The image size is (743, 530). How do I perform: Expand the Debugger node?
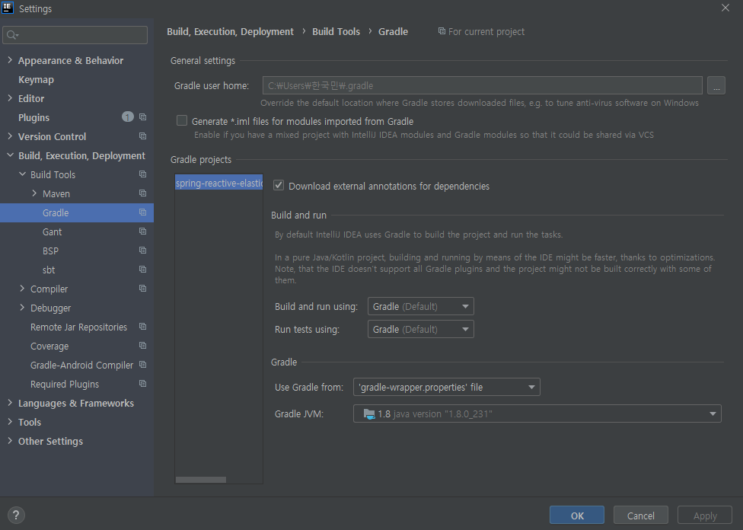pyautogui.click(x=22, y=308)
